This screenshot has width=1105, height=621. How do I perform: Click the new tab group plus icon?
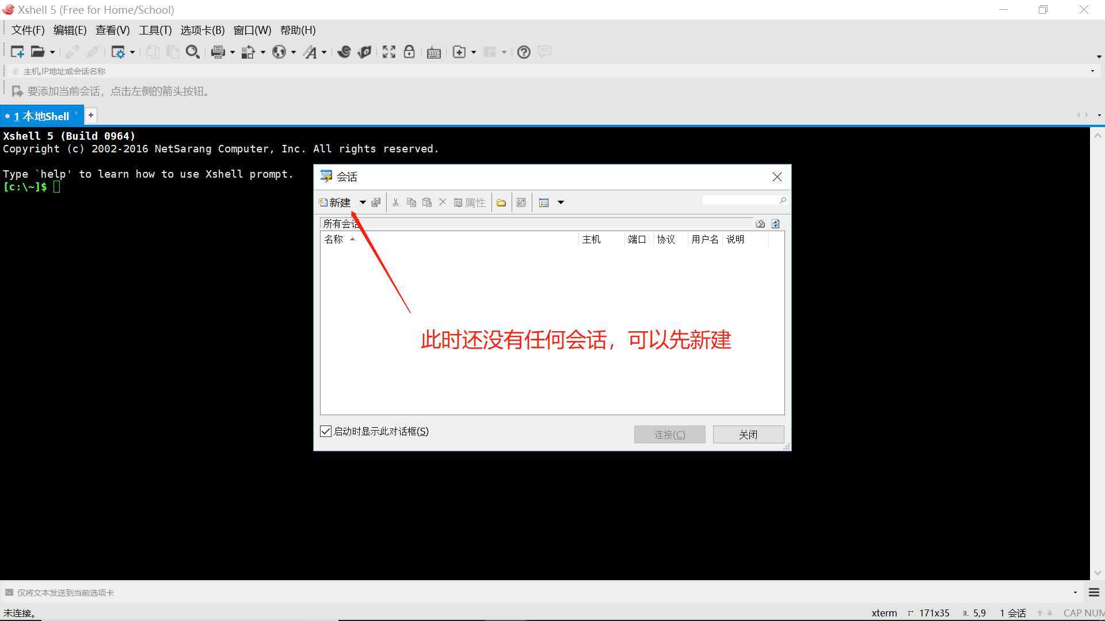(459, 52)
